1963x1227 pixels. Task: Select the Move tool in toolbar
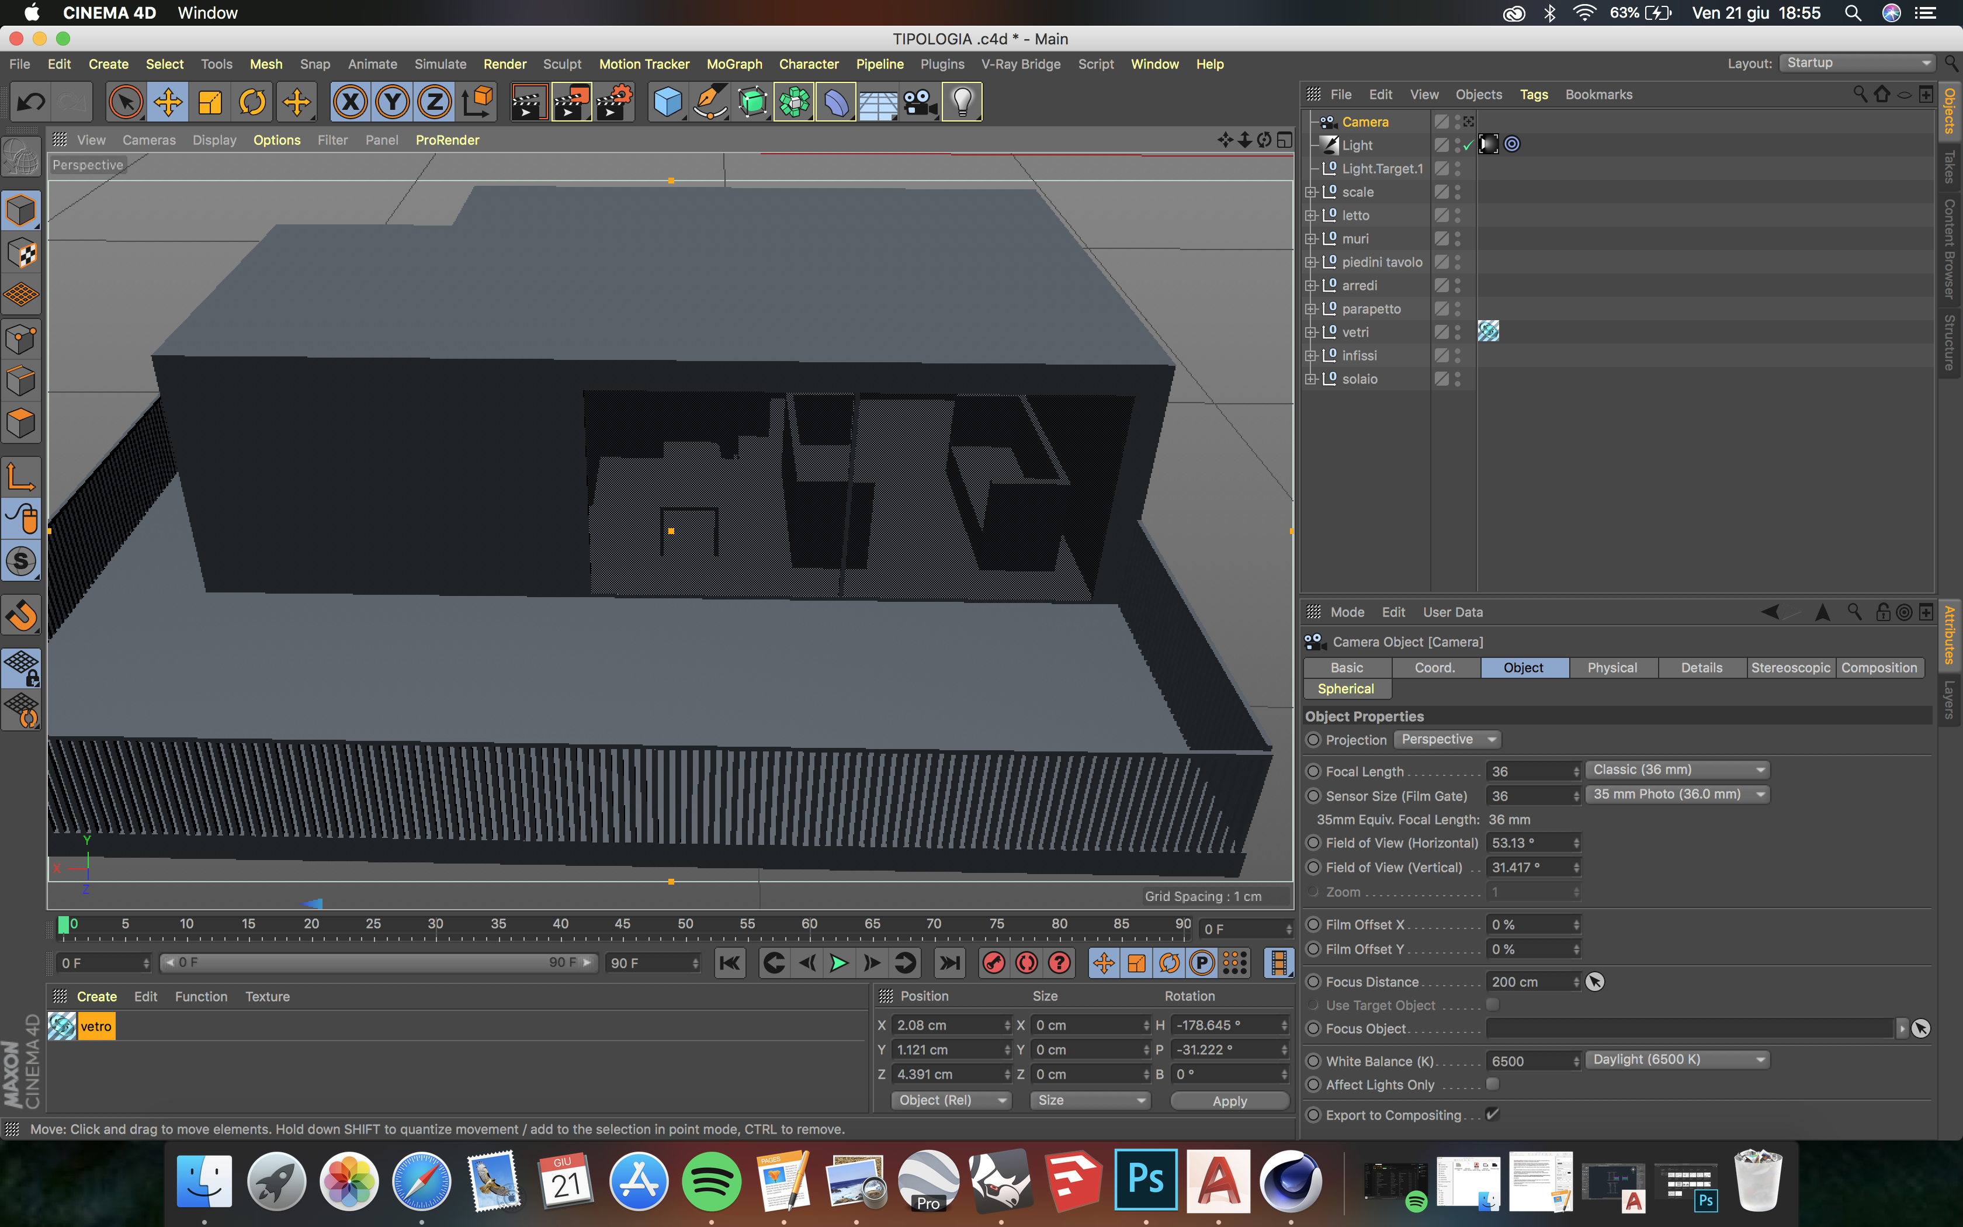(168, 102)
